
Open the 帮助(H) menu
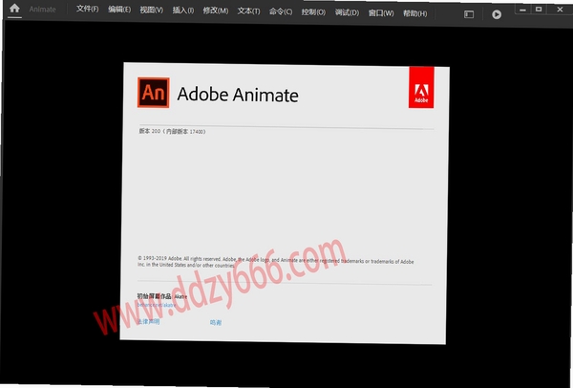coord(414,13)
